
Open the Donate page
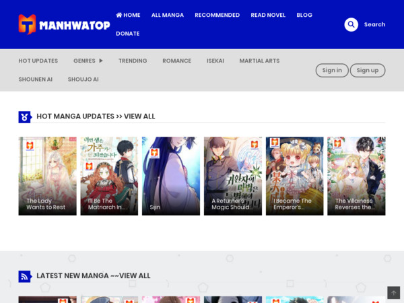tap(128, 34)
